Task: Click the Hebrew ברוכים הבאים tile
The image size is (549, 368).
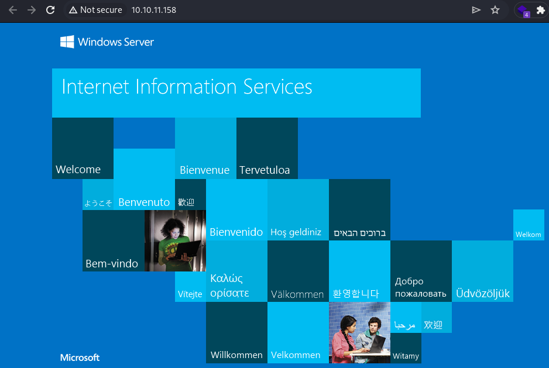Action: tap(359, 209)
